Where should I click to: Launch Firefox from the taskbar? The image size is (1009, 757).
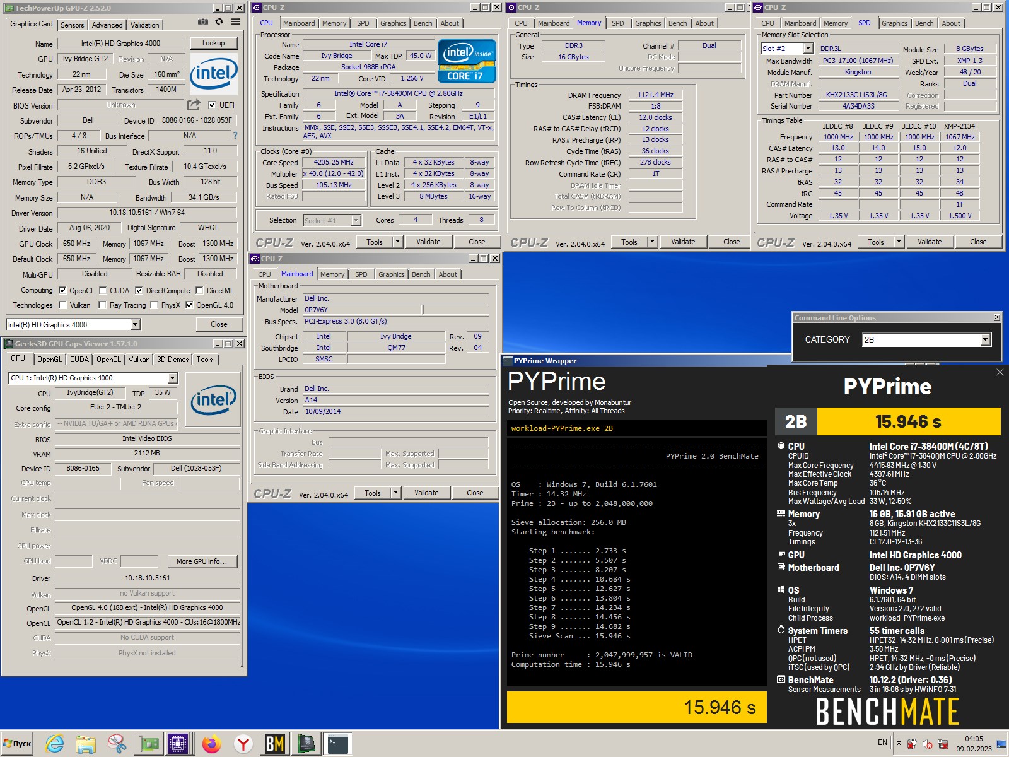click(x=212, y=744)
